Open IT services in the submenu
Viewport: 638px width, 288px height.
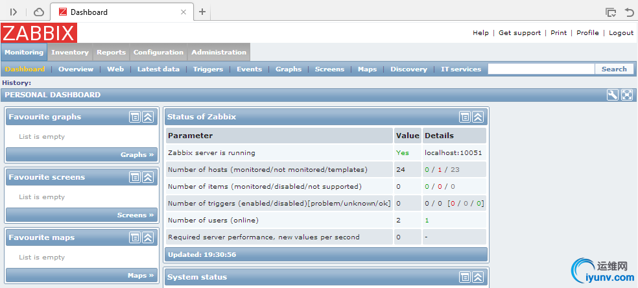(461, 69)
